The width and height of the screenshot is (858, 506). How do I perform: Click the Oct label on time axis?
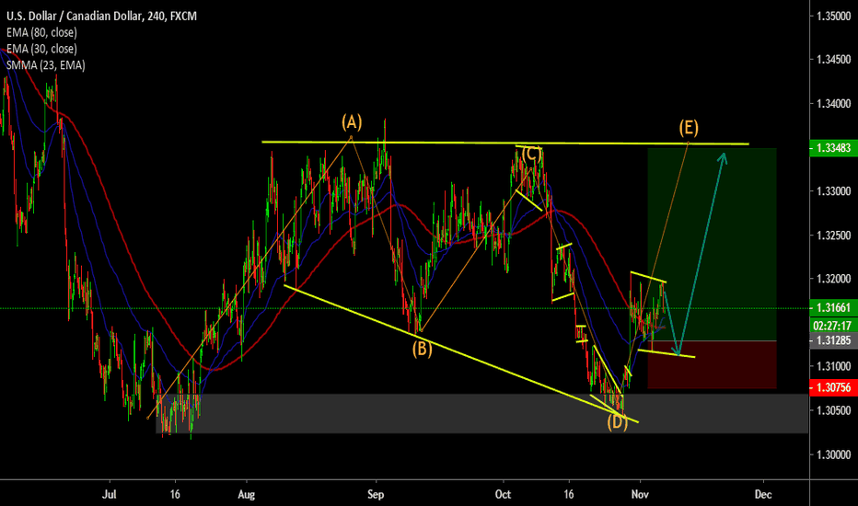click(x=503, y=495)
